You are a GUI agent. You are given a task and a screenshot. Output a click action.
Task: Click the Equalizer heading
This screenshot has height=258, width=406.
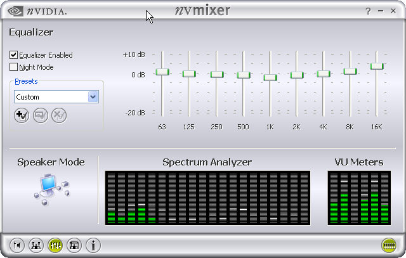(x=31, y=32)
